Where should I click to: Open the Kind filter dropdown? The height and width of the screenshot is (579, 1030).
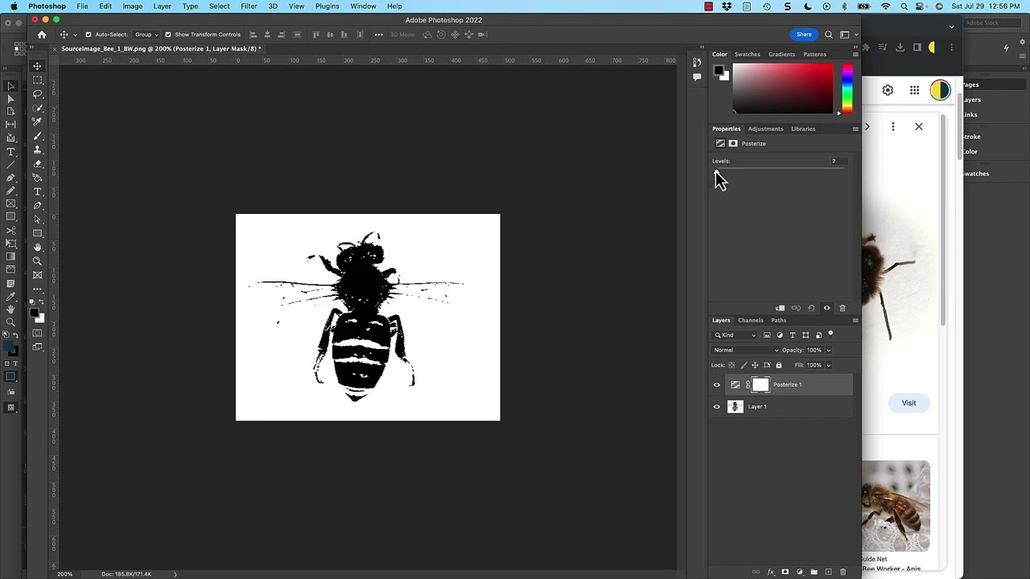tap(735, 335)
